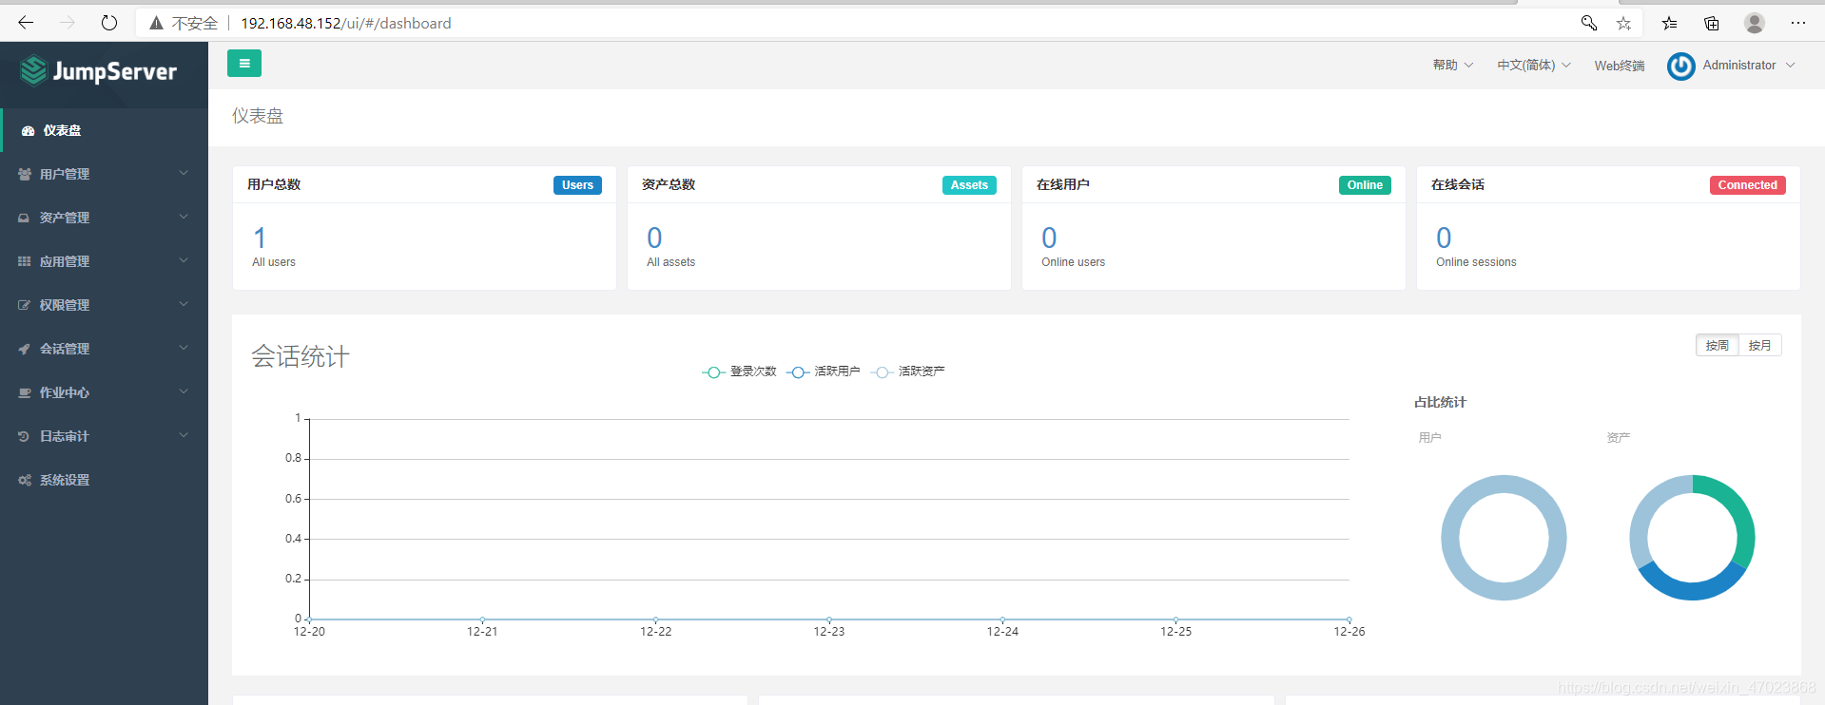Click the green Online badge
Screen dimensions: 1825x705
tap(1365, 185)
